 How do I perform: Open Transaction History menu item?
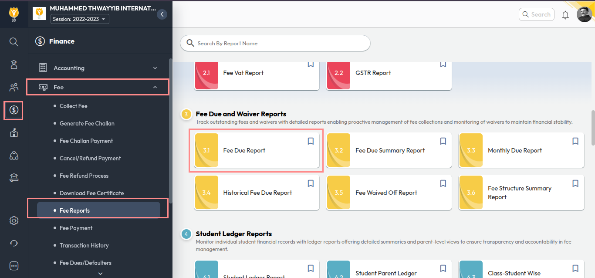click(84, 245)
